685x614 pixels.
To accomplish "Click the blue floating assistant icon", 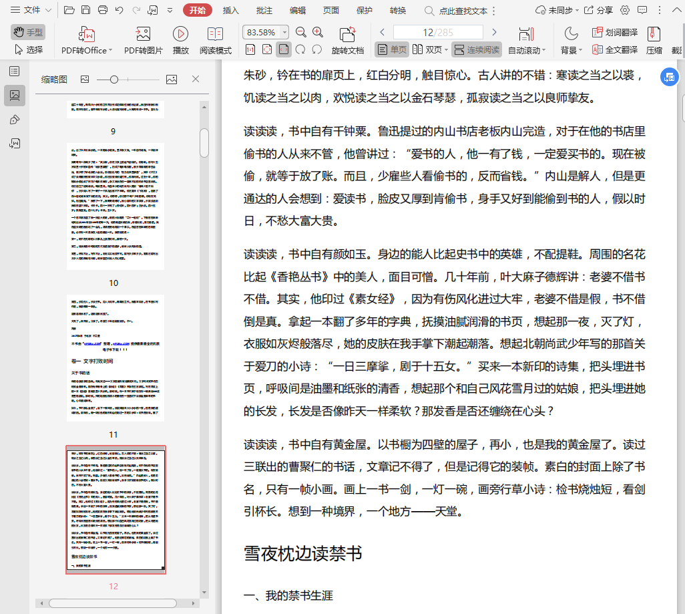I will [x=669, y=78].
